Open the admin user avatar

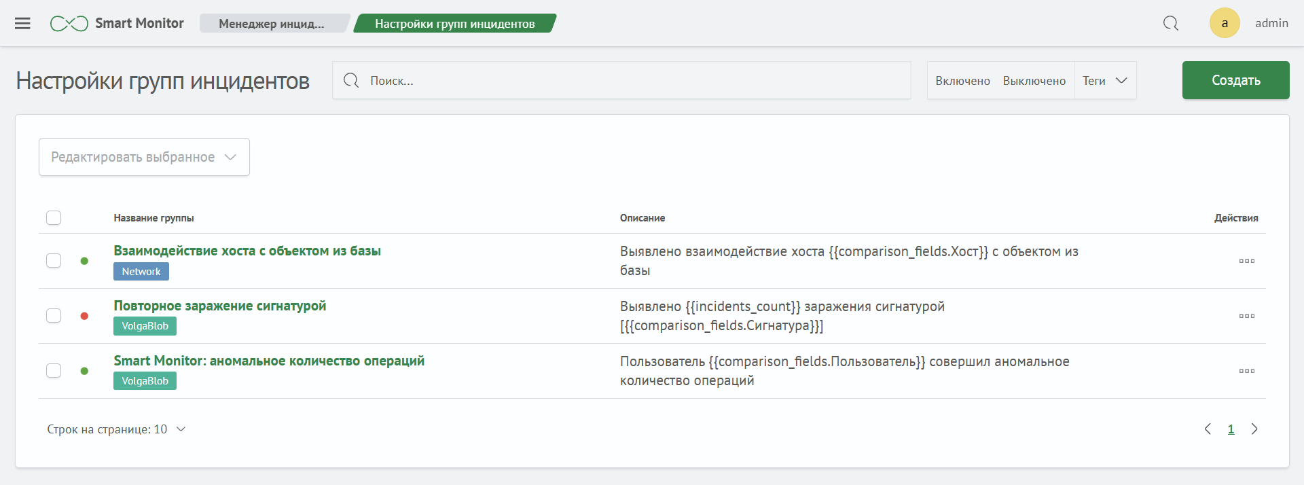coord(1225,23)
